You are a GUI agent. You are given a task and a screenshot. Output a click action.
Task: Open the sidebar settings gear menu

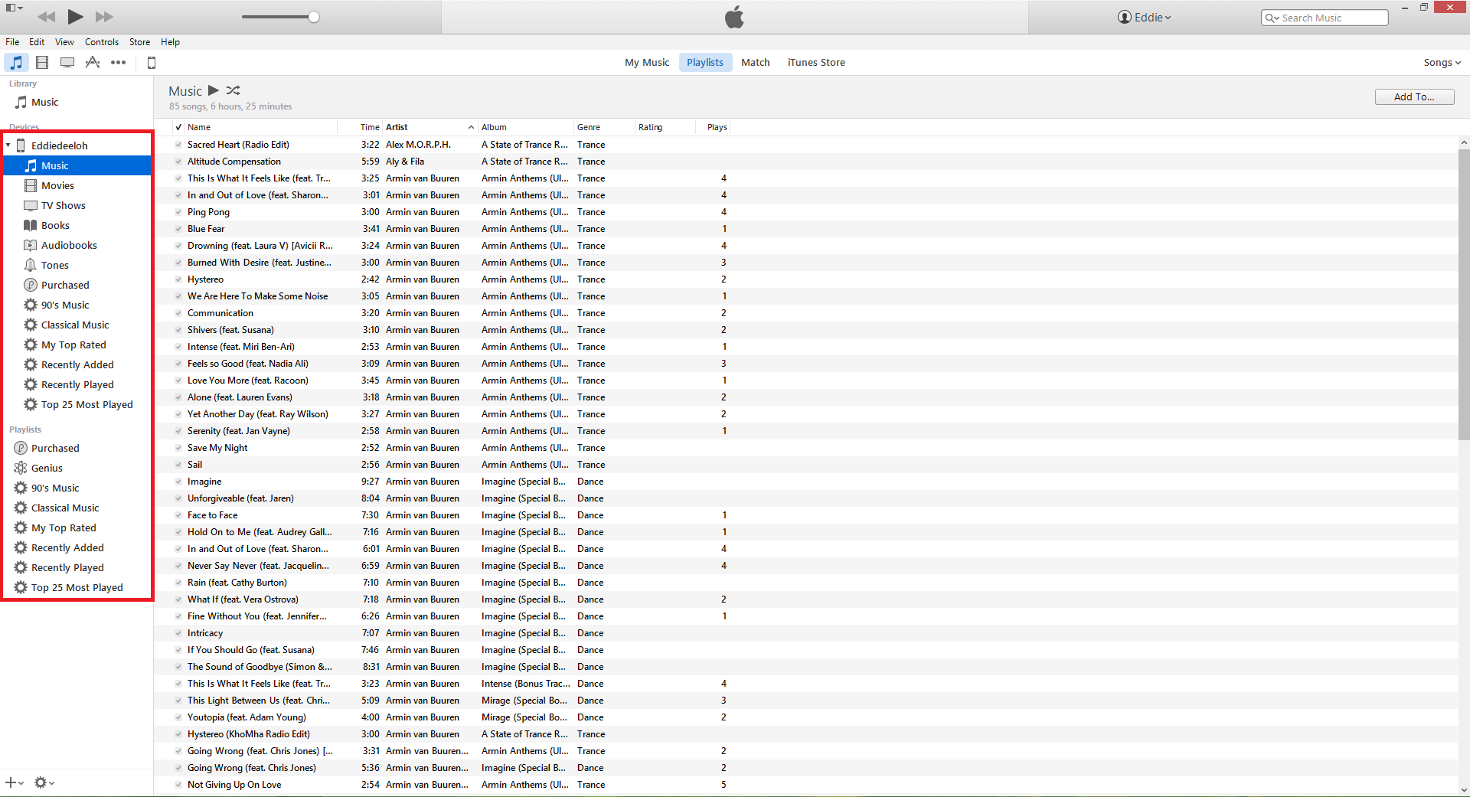tap(44, 782)
